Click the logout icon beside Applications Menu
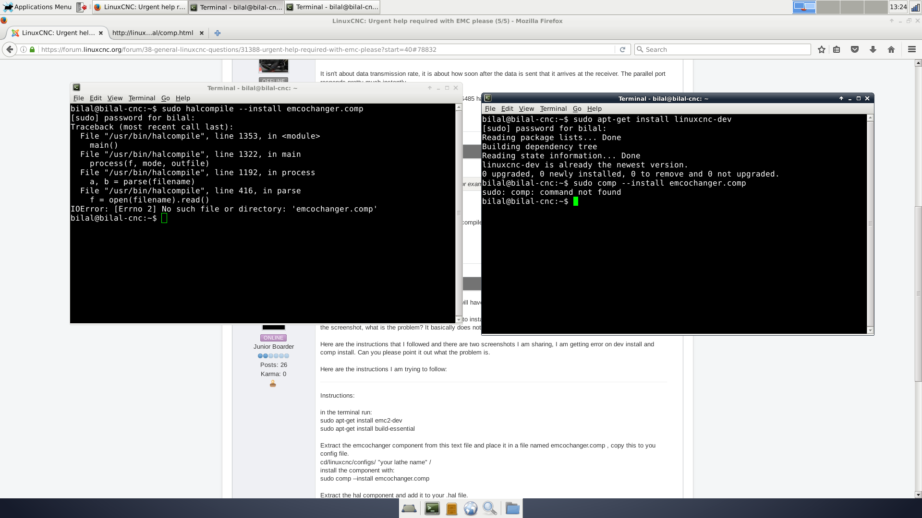This screenshot has width=922, height=518. click(82, 7)
